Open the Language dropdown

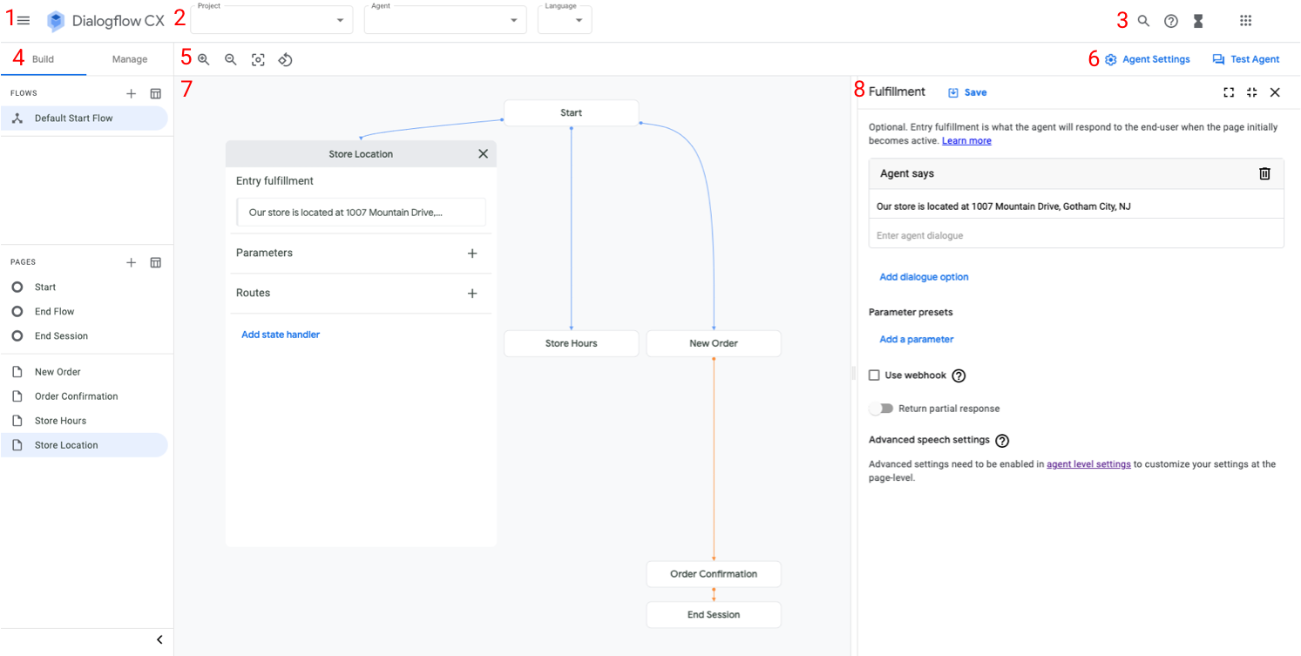(x=578, y=18)
